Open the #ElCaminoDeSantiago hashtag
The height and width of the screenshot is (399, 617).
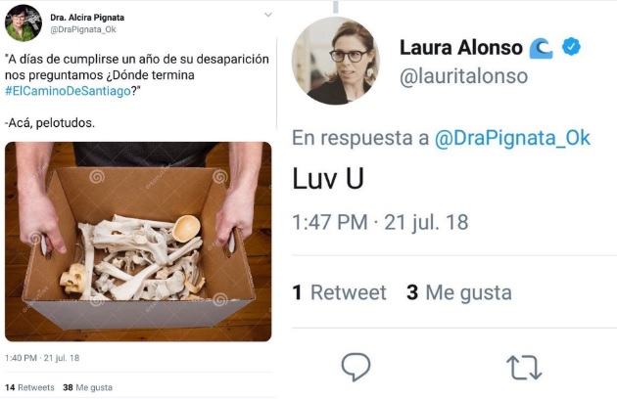point(68,91)
